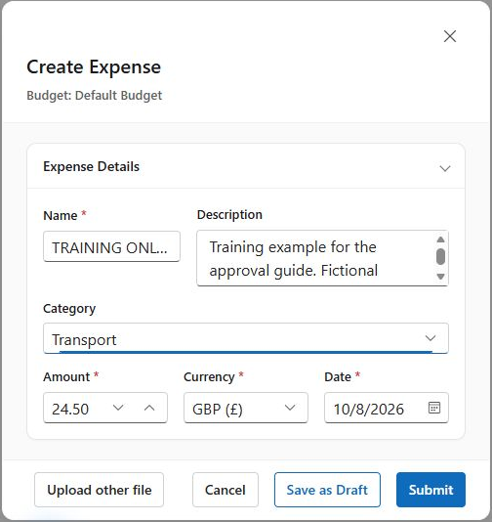This screenshot has height=522, width=492.
Task: Save the expense as draft
Action: coord(327,490)
